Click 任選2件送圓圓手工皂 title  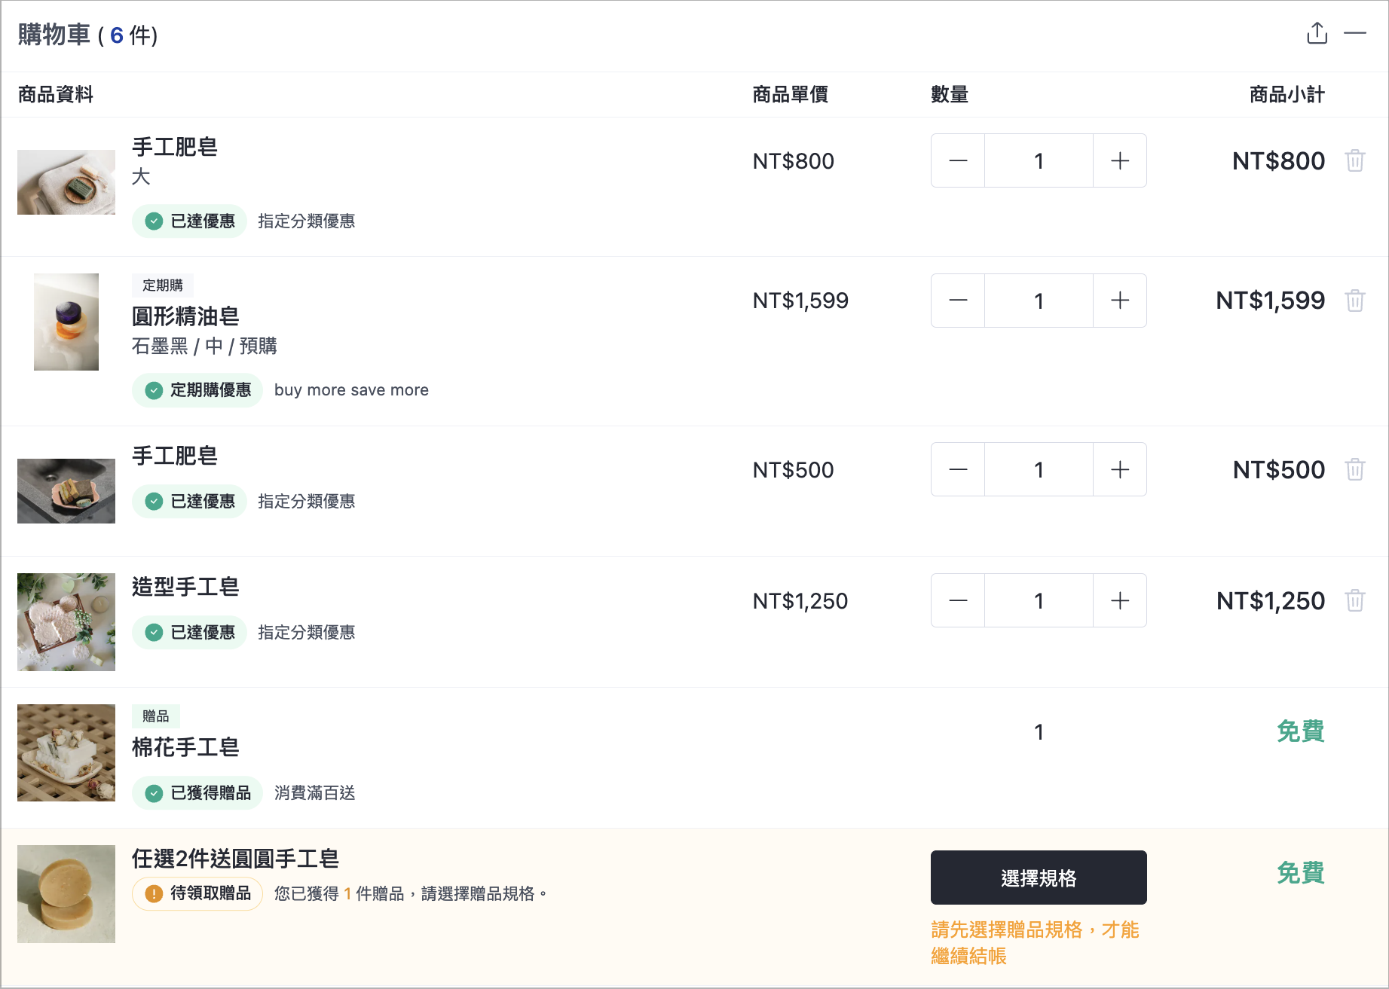tap(235, 859)
